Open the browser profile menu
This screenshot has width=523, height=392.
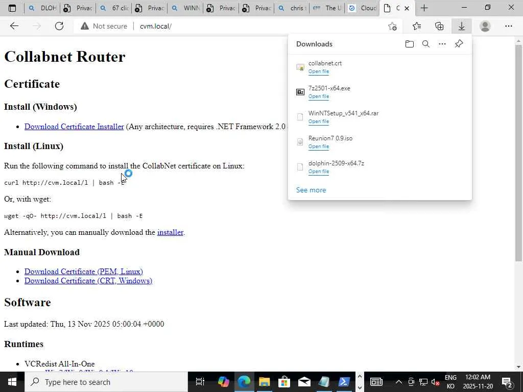[x=485, y=26]
